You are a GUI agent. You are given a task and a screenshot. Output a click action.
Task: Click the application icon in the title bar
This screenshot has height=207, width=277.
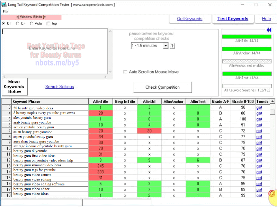coord(4,4)
